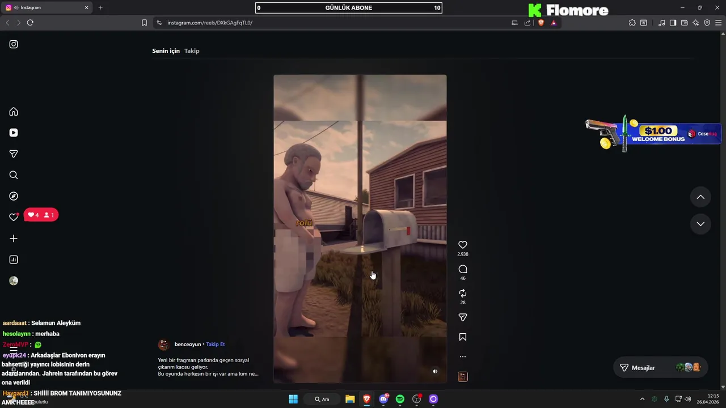
Task: Switch to the Takip tab
Action: tap(192, 51)
